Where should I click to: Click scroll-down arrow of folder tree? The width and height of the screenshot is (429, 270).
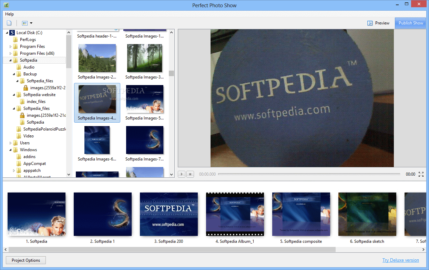69,175
